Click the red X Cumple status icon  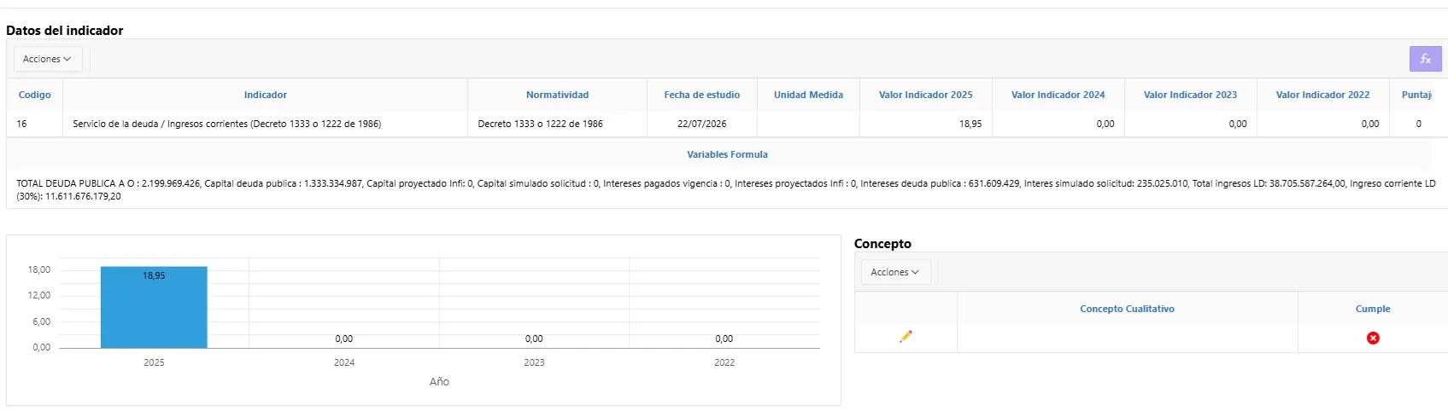[1373, 338]
